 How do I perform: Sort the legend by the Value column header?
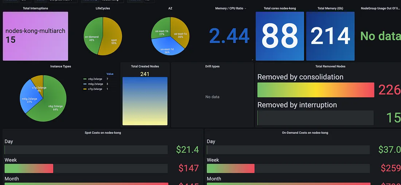[110, 74]
